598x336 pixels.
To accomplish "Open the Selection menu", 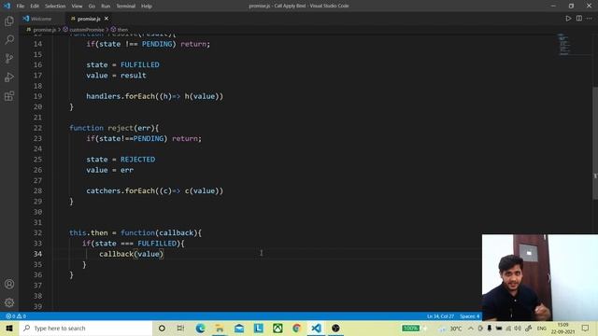I will point(55,6).
